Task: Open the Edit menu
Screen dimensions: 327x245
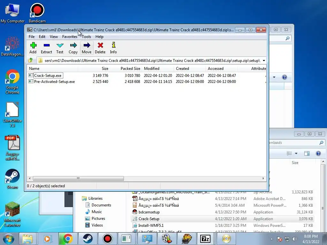Action: coord(42,37)
